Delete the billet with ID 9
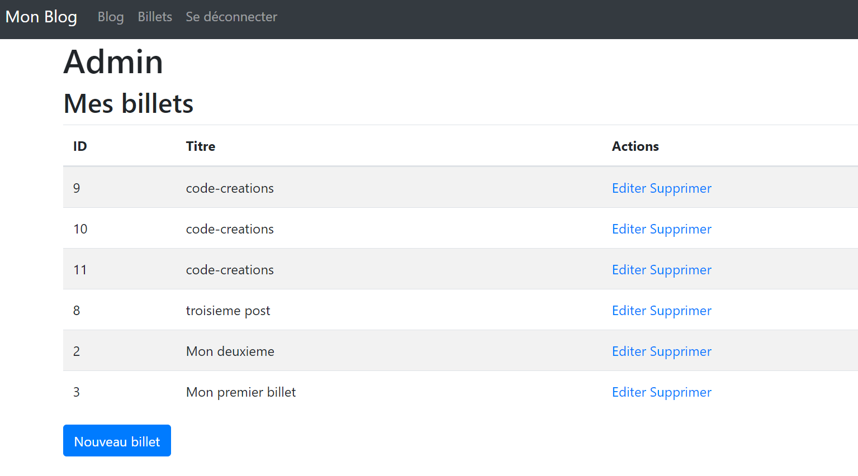Viewport: 858px width, 476px height. click(x=680, y=188)
